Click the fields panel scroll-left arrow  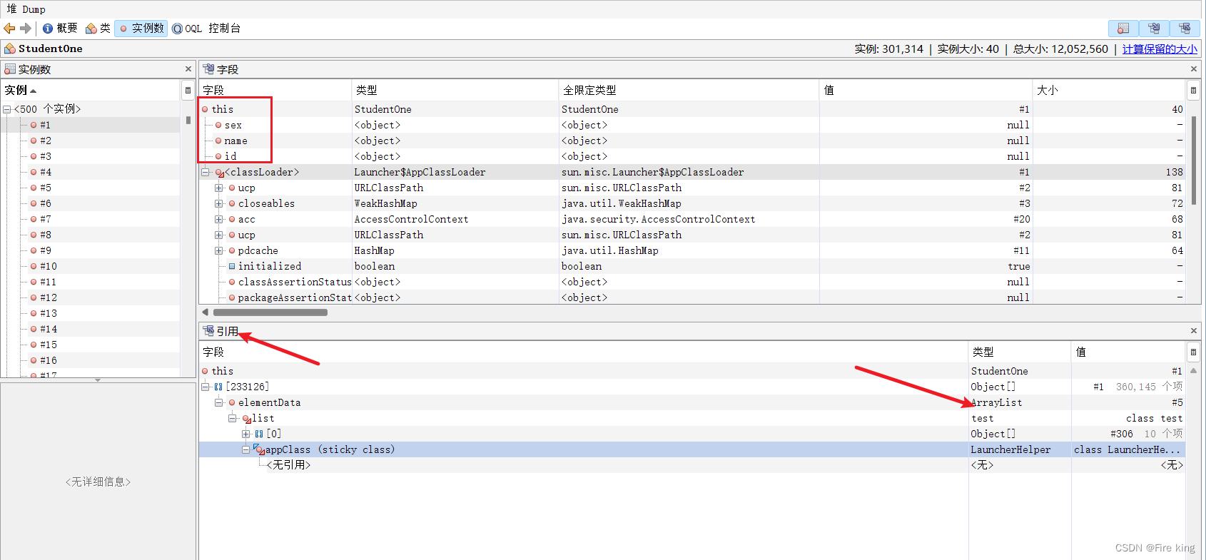click(x=206, y=312)
